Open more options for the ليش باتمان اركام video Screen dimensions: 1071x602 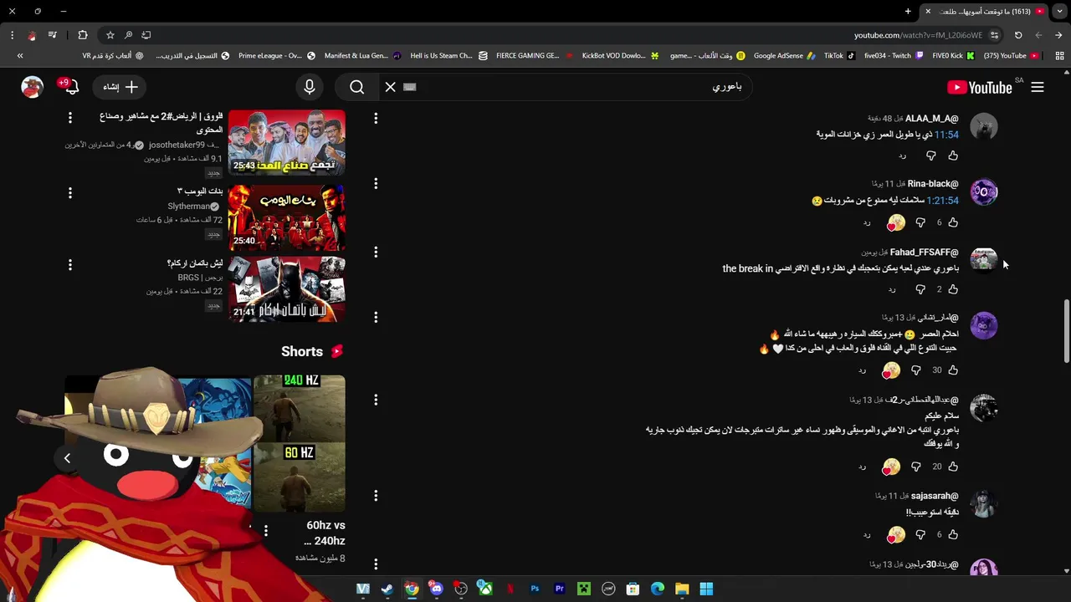click(x=70, y=264)
